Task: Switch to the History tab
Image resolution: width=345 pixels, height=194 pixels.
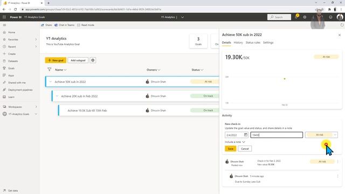Action: (238, 43)
